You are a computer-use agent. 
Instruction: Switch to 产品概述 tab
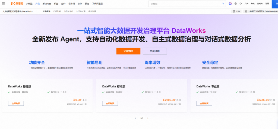47,11
